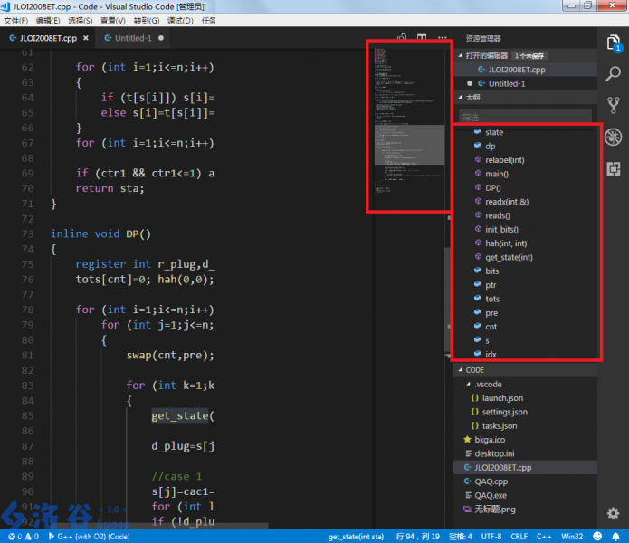Image resolution: width=629 pixels, height=543 pixels.
Task: Open the Search view icon
Action: coord(614,74)
